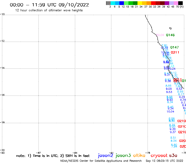
Task: Click the wave height value '9.05'
Action: (x=169, y=89)
